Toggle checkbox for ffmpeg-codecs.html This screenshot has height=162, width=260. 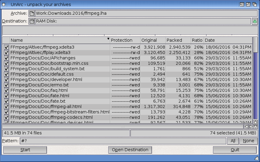6,117
